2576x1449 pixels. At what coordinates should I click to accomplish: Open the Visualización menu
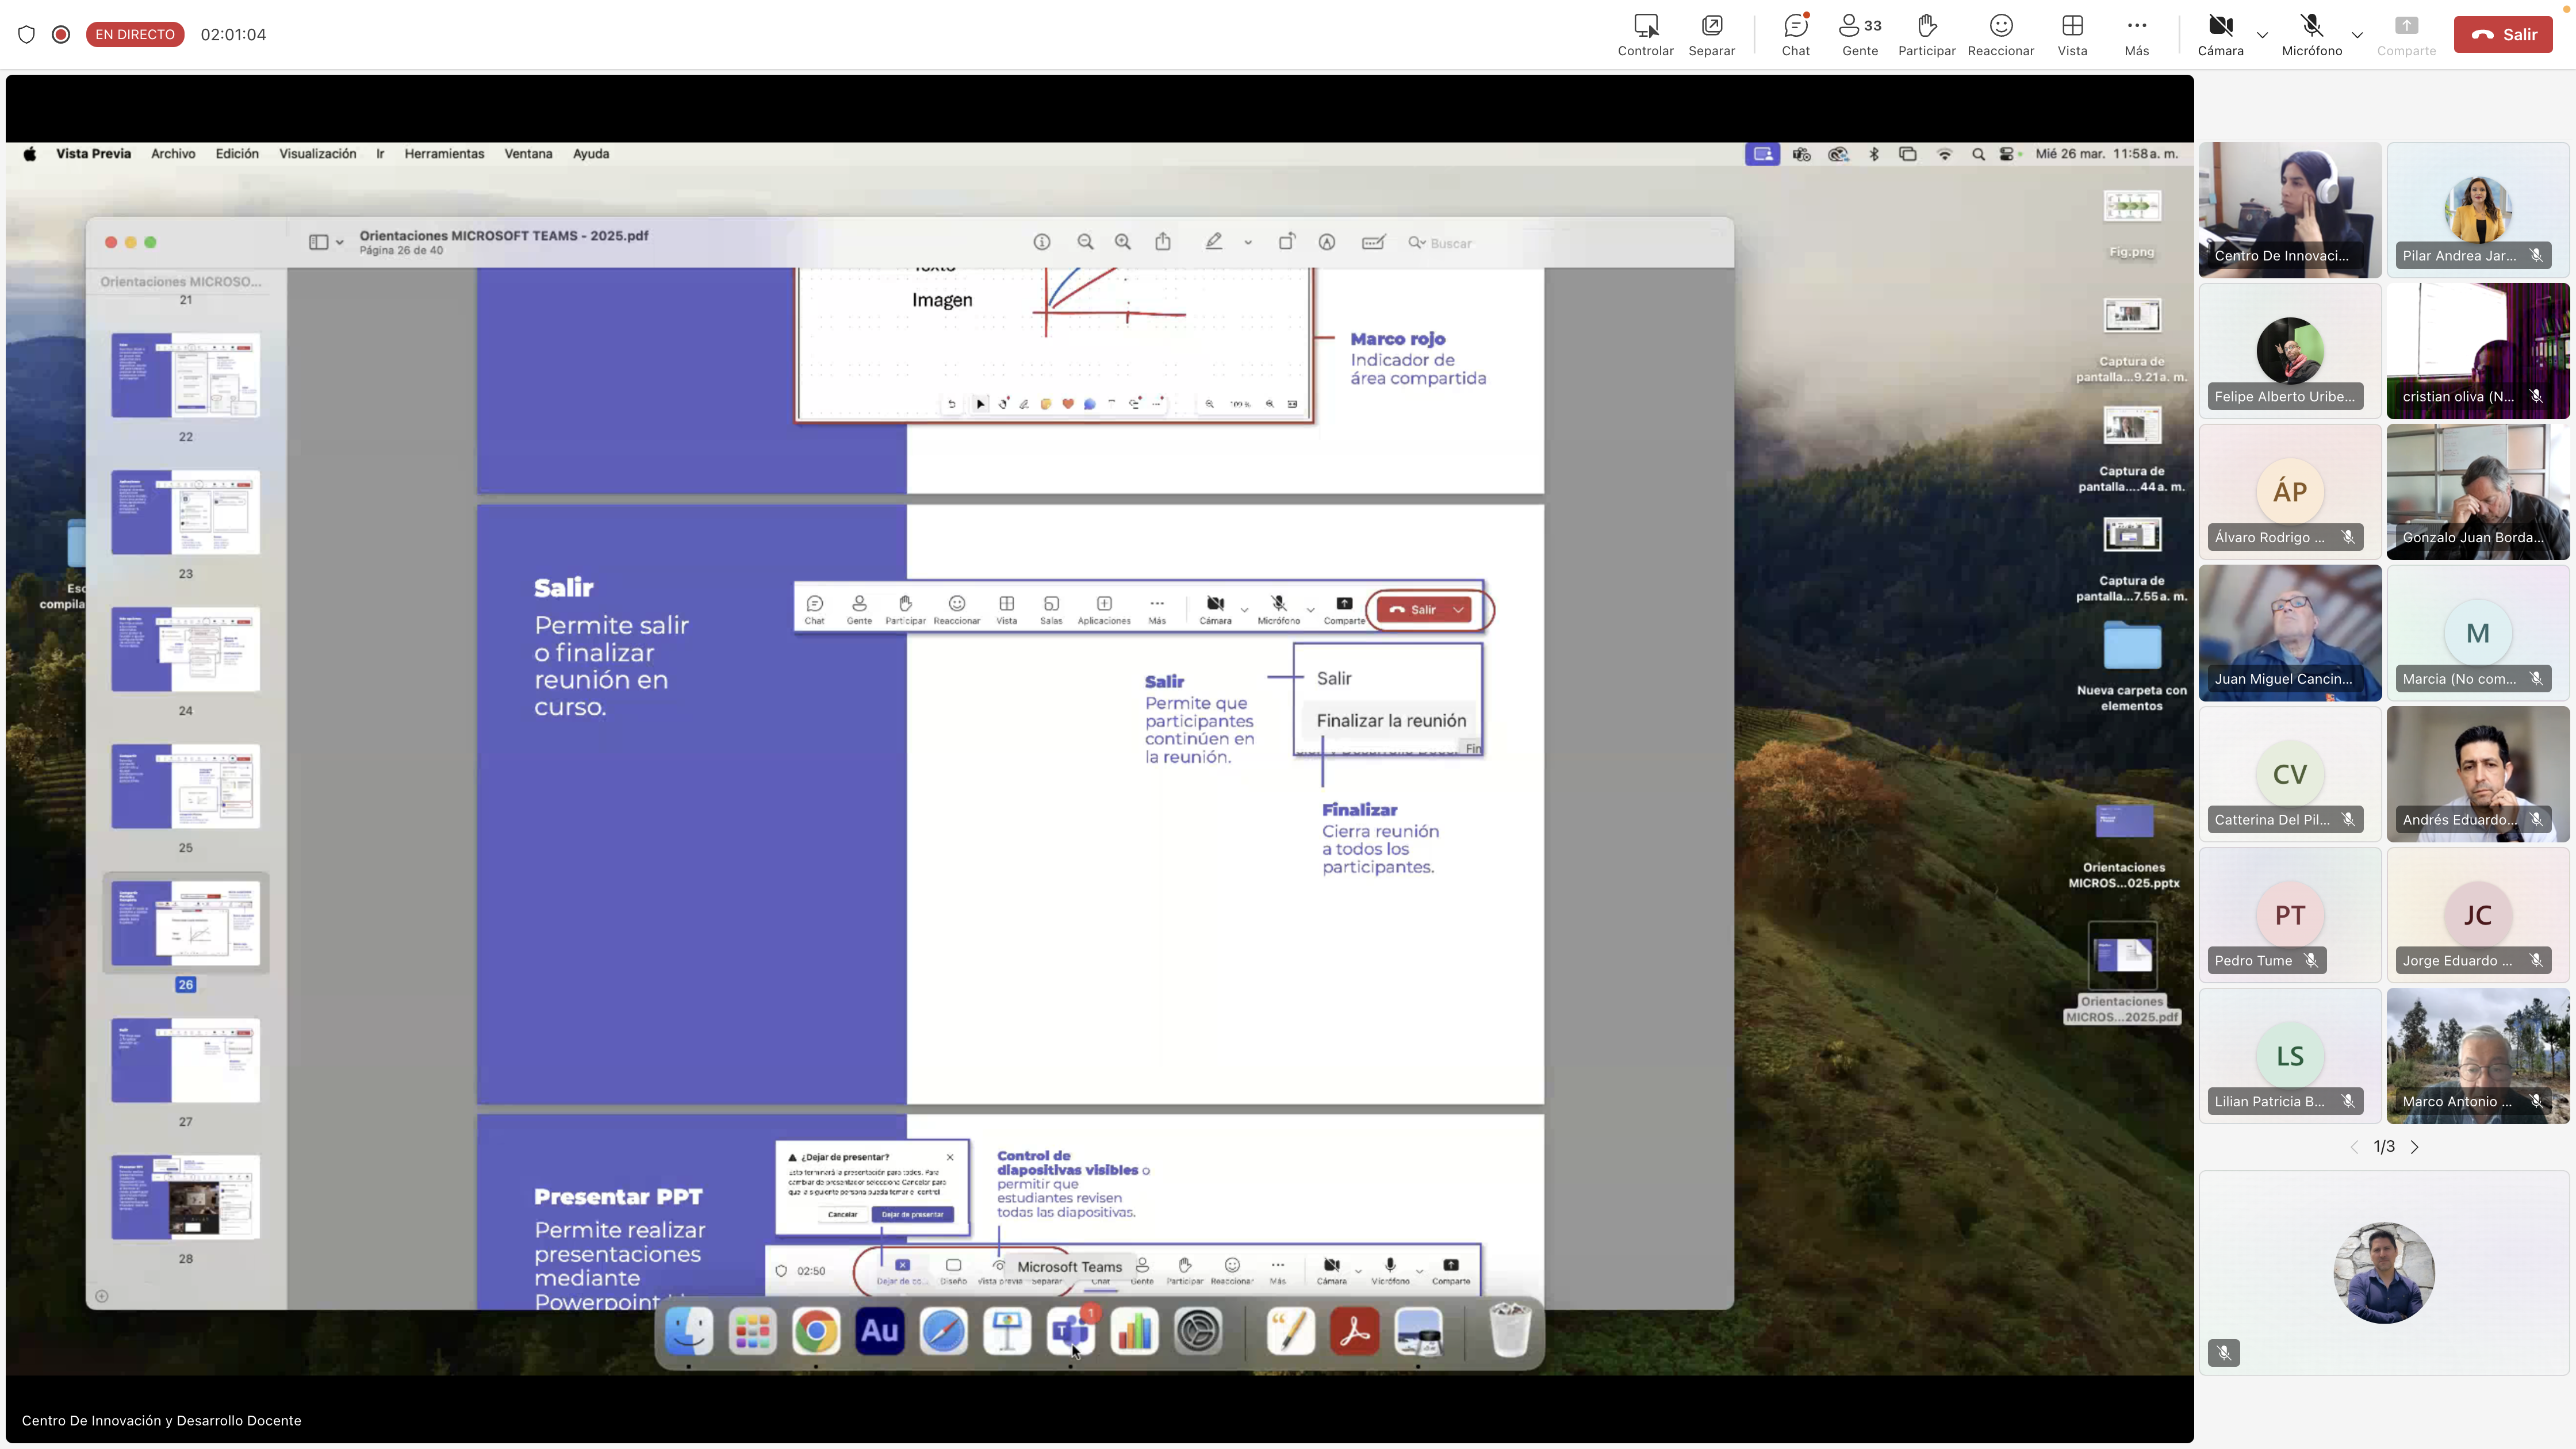click(317, 154)
